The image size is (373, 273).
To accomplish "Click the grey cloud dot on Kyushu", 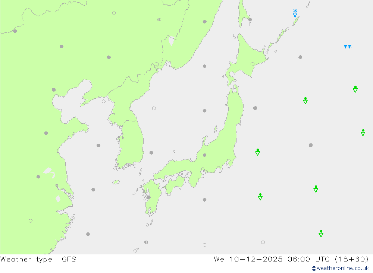I will (149, 197).
